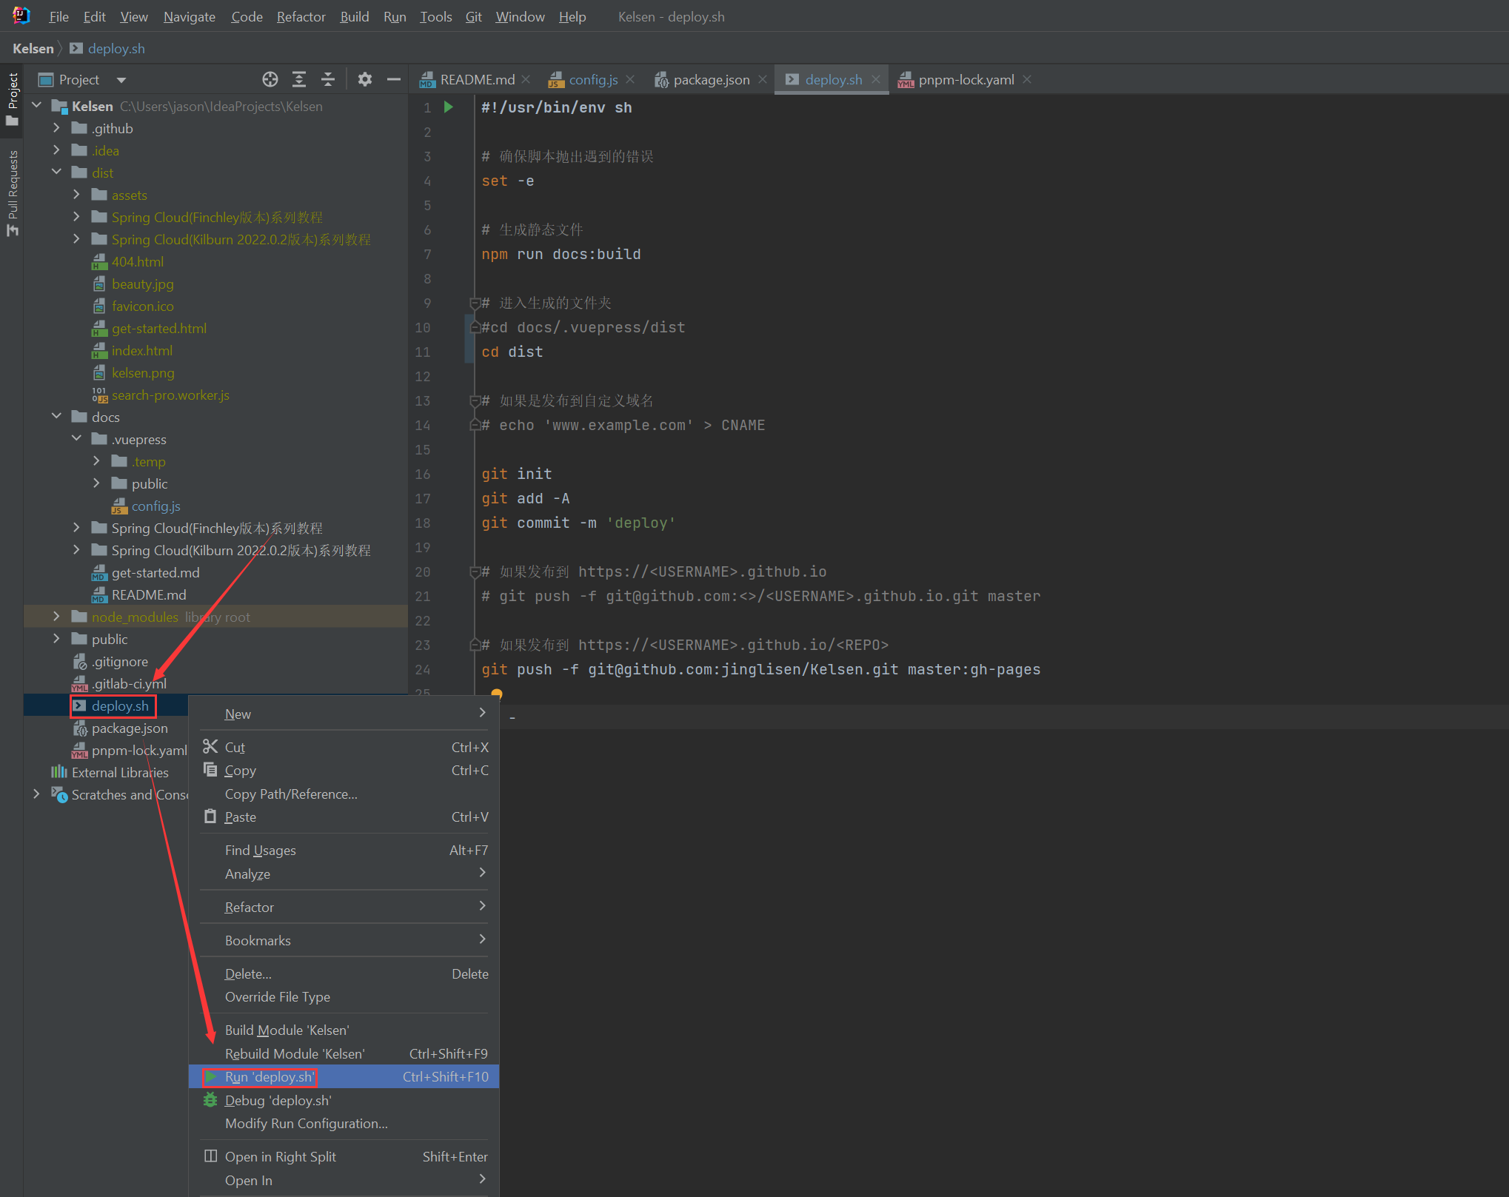Choose Debug 'deploy.sh' from context menu
Viewport: 1509px width, 1197px height.
(344, 1101)
